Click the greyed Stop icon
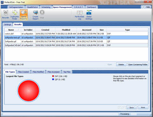153x117 pixels. (x=42, y=14)
